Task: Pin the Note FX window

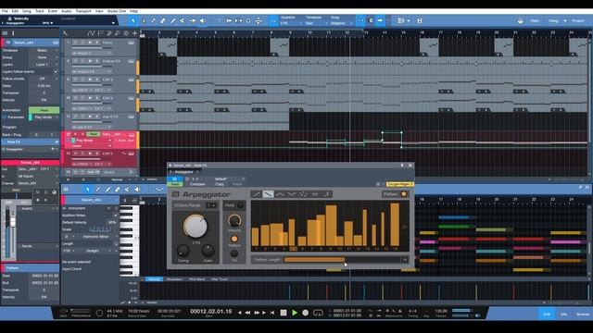Action: point(402,165)
